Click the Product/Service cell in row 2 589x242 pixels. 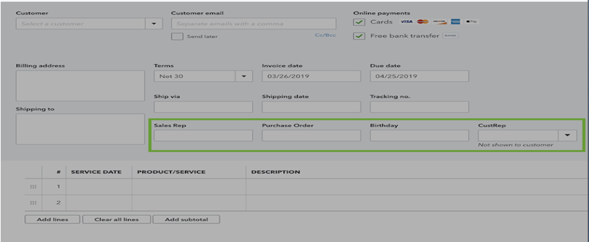(189, 203)
